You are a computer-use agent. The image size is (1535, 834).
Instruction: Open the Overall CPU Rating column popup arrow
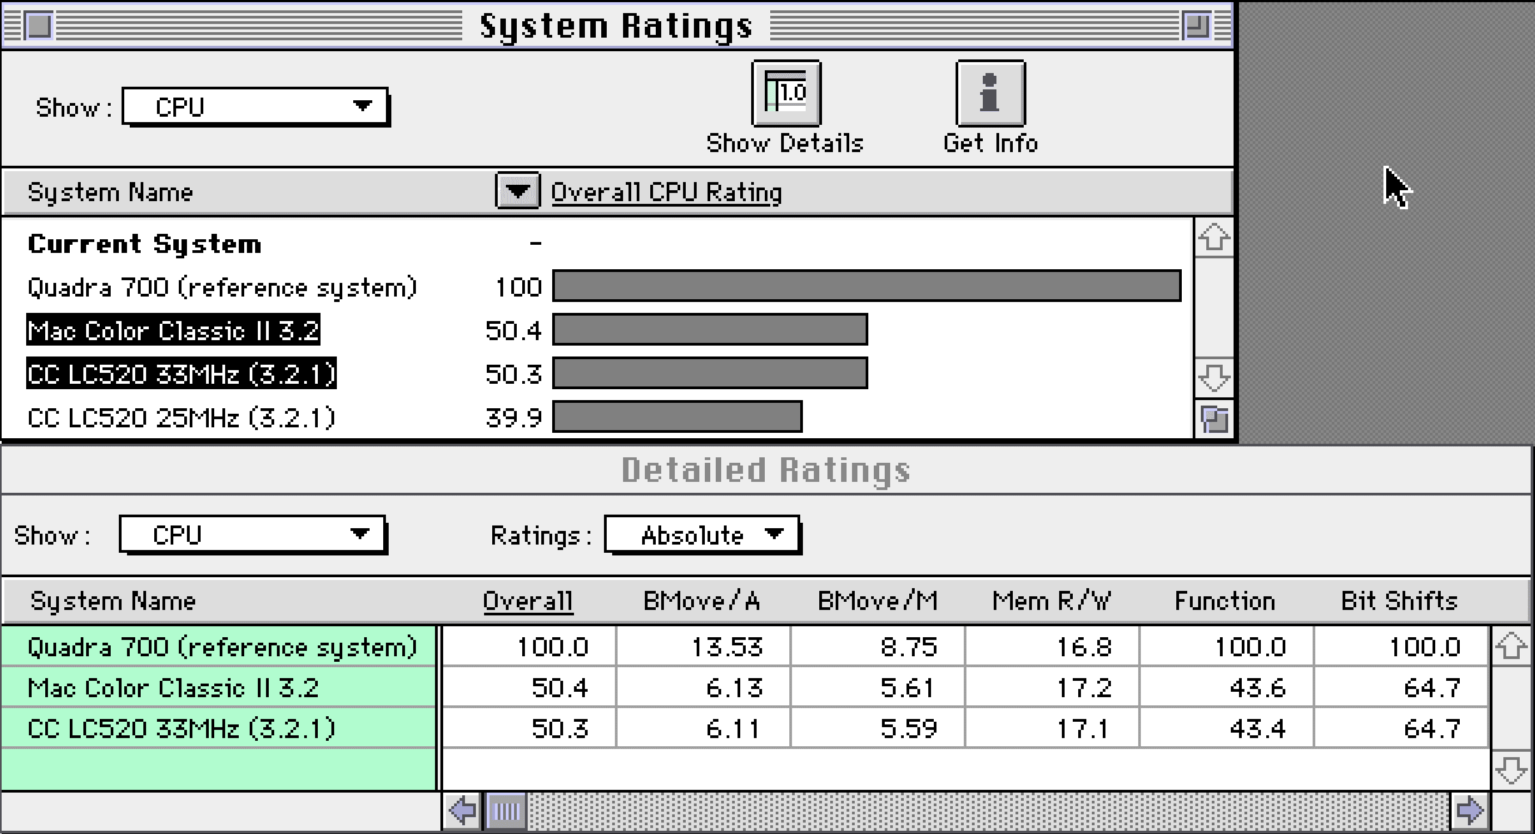pyautogui.click(x=517, y=191)
